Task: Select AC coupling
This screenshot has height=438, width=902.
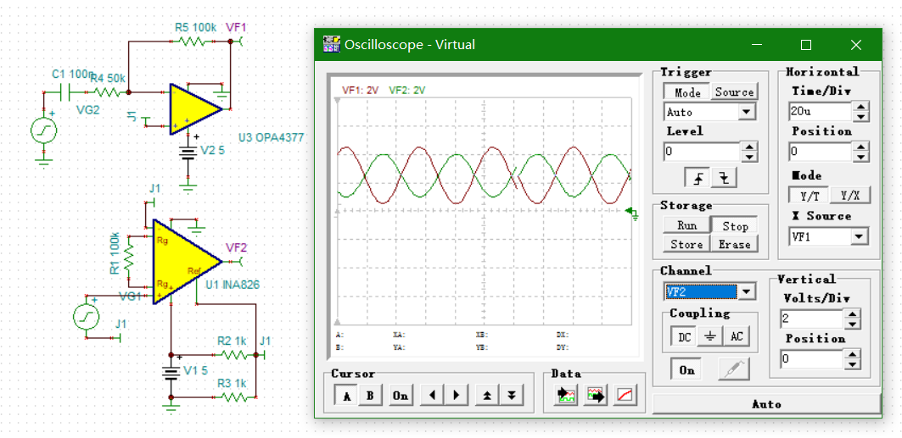Action: [737, 337]
